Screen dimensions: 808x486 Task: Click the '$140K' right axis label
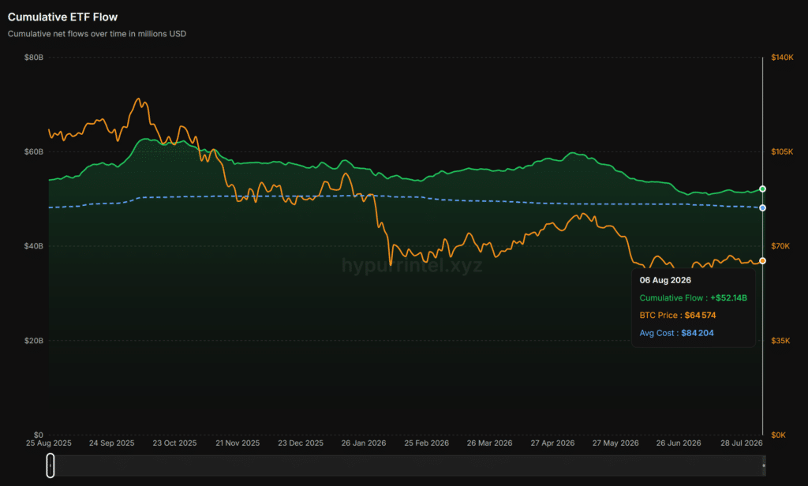(x=782, y=58)
